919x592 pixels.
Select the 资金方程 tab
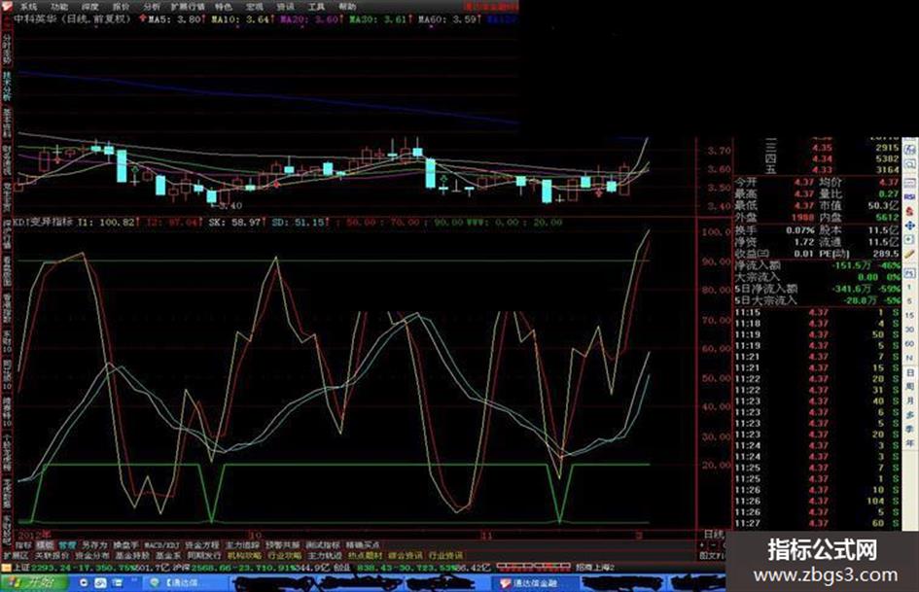pyautogui.click(x=201, y=545)
